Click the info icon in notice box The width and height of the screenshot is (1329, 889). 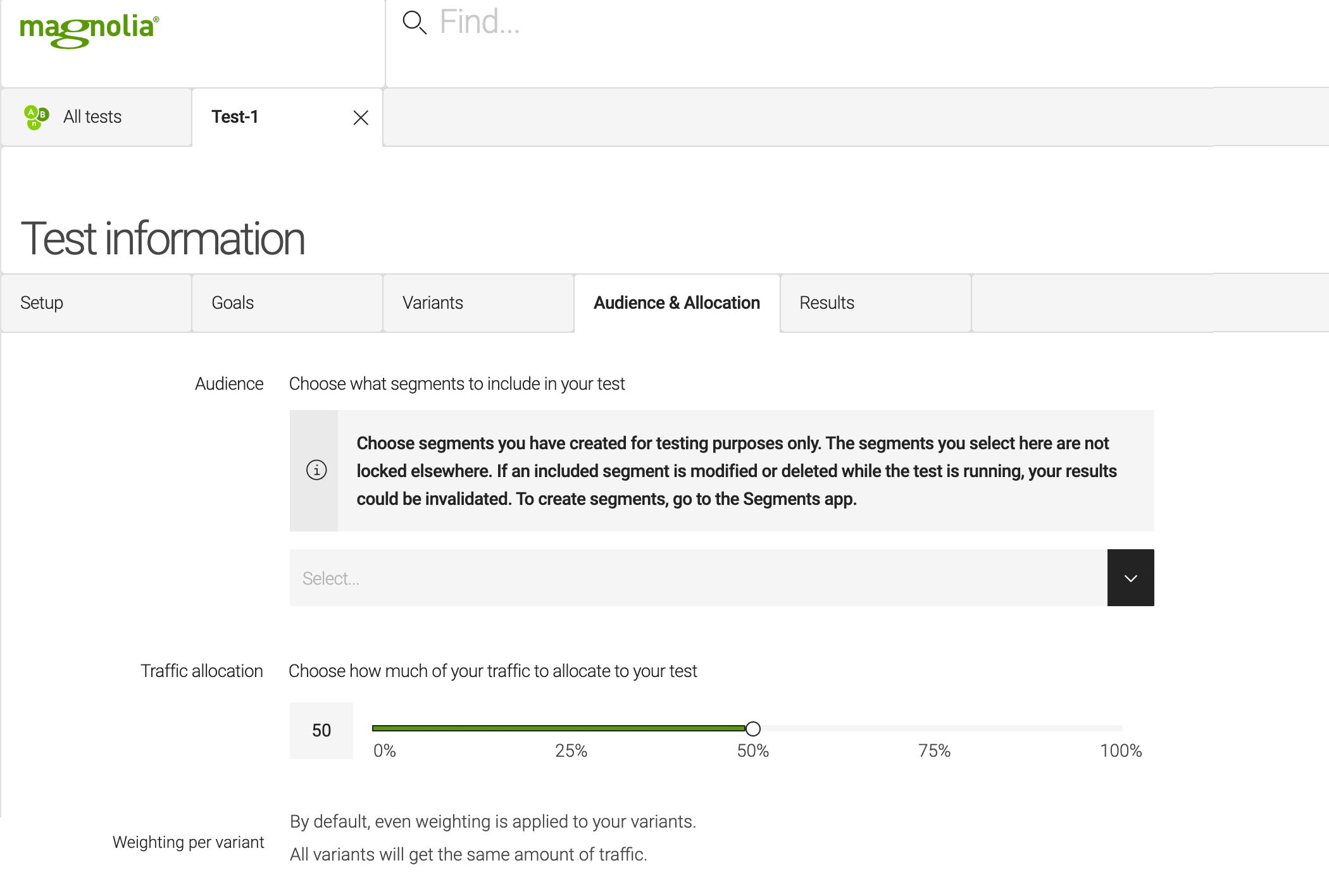316,470
